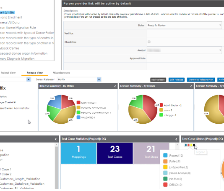
Task: Click the Passed legend swatch
Action: pyautogui.click(x=165, y=155)
